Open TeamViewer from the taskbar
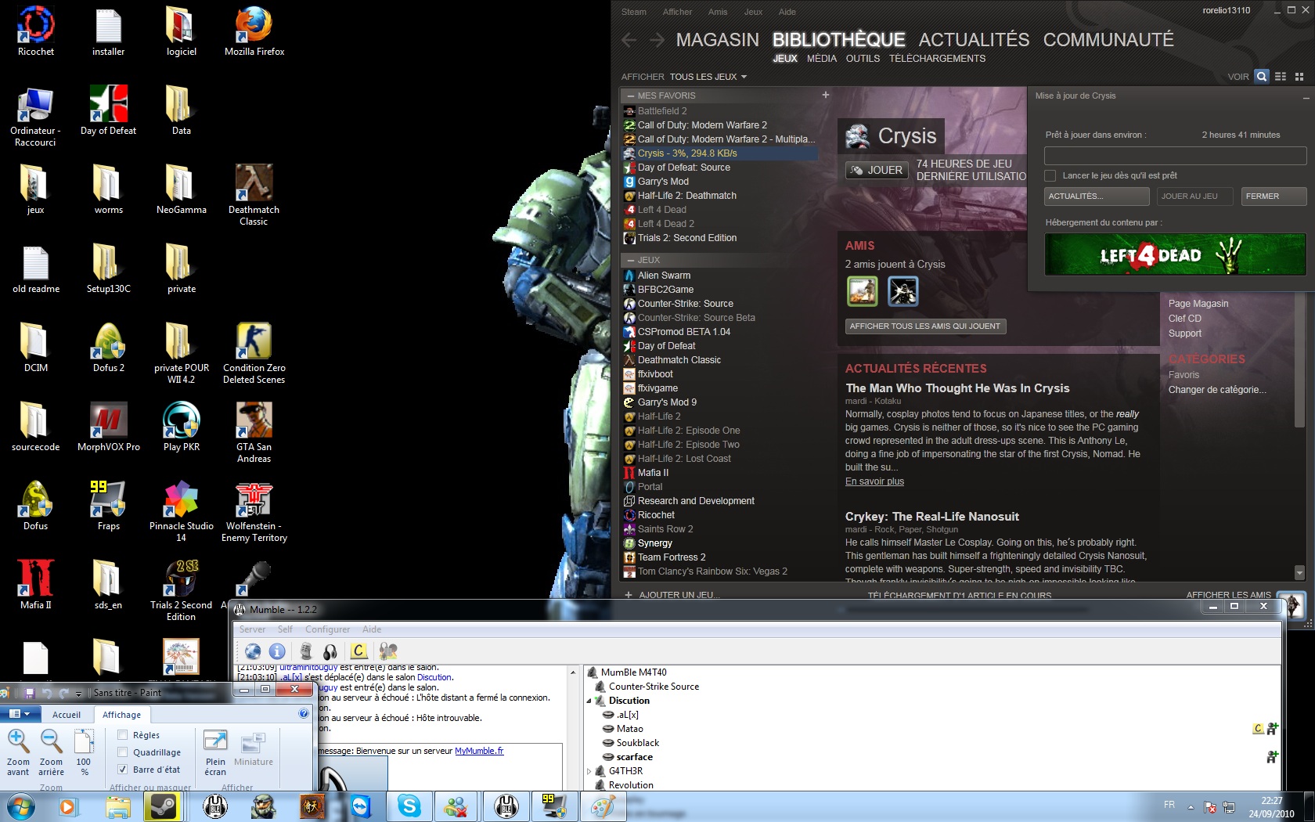The height and width of the screenshot is (822, 1315). coord(360,806)
